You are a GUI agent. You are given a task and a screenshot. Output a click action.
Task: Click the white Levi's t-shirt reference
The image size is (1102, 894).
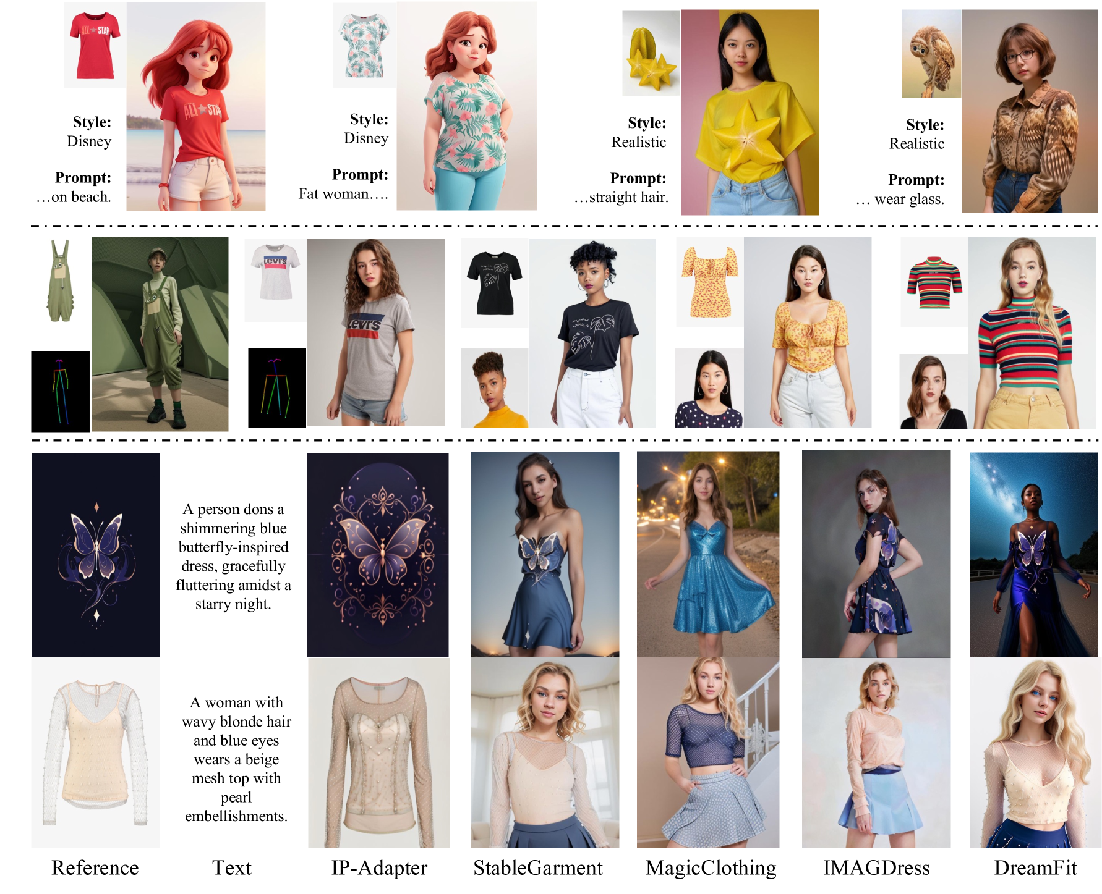click(x=275, y=280)
